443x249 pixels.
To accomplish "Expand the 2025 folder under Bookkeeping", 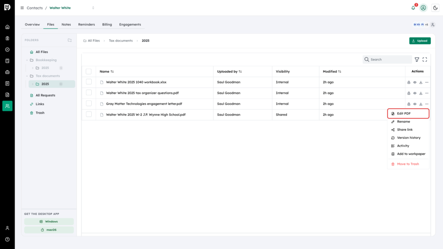I will [x=33, y=68].
